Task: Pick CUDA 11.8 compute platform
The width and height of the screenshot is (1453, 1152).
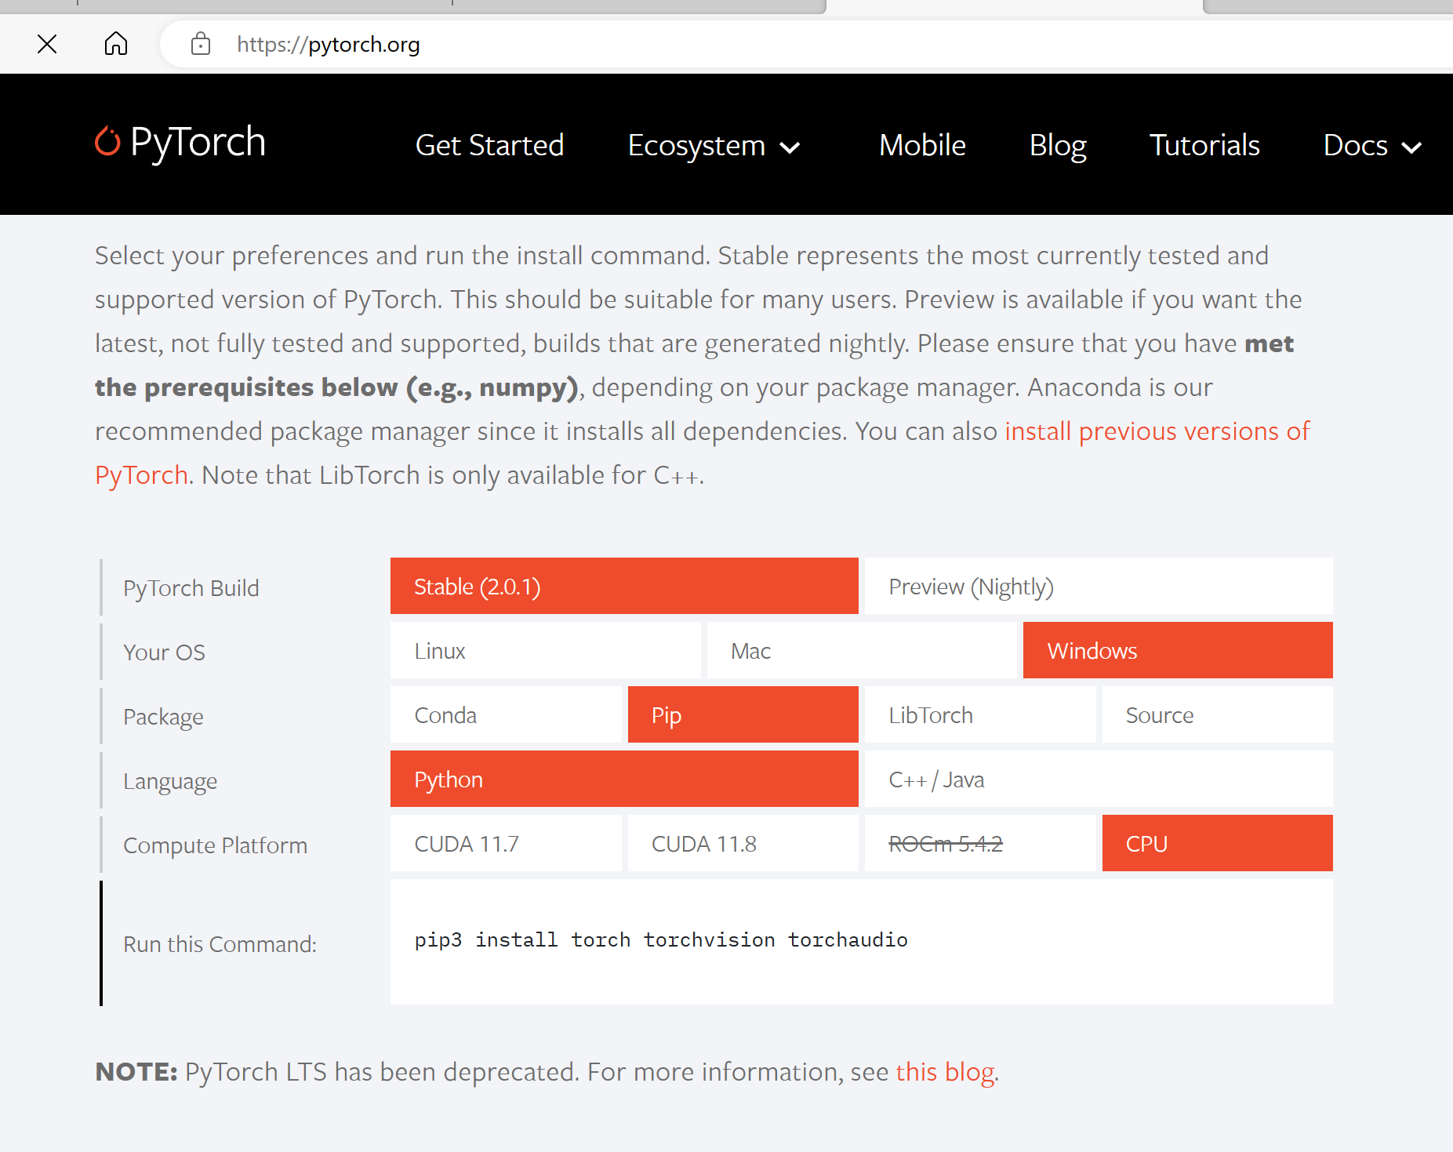Action: [x=743, y=844]
